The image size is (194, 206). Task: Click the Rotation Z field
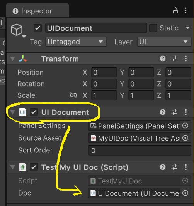[x=178, y=84]
